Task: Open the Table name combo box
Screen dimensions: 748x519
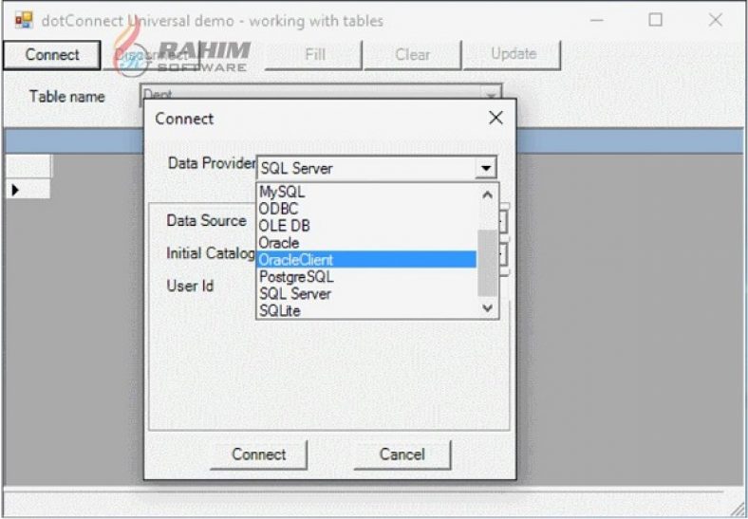Action: point(491,95)
